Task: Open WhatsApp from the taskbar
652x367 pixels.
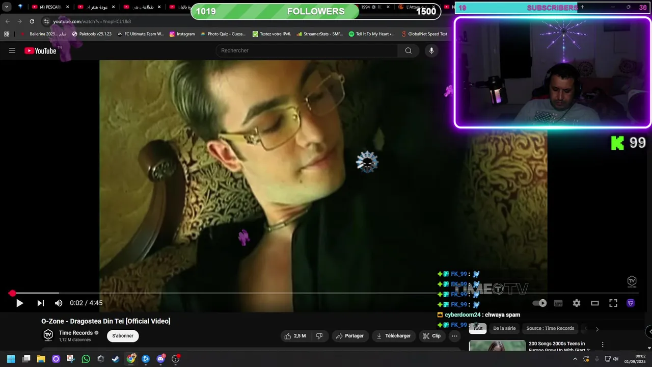Action: (x=86, y=359)
